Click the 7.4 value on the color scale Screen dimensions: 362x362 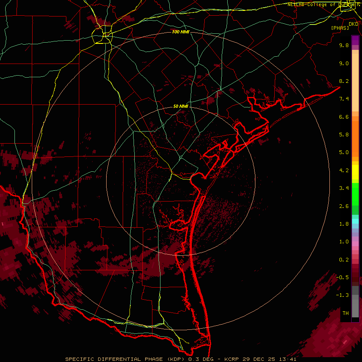(x=344, y=99)
